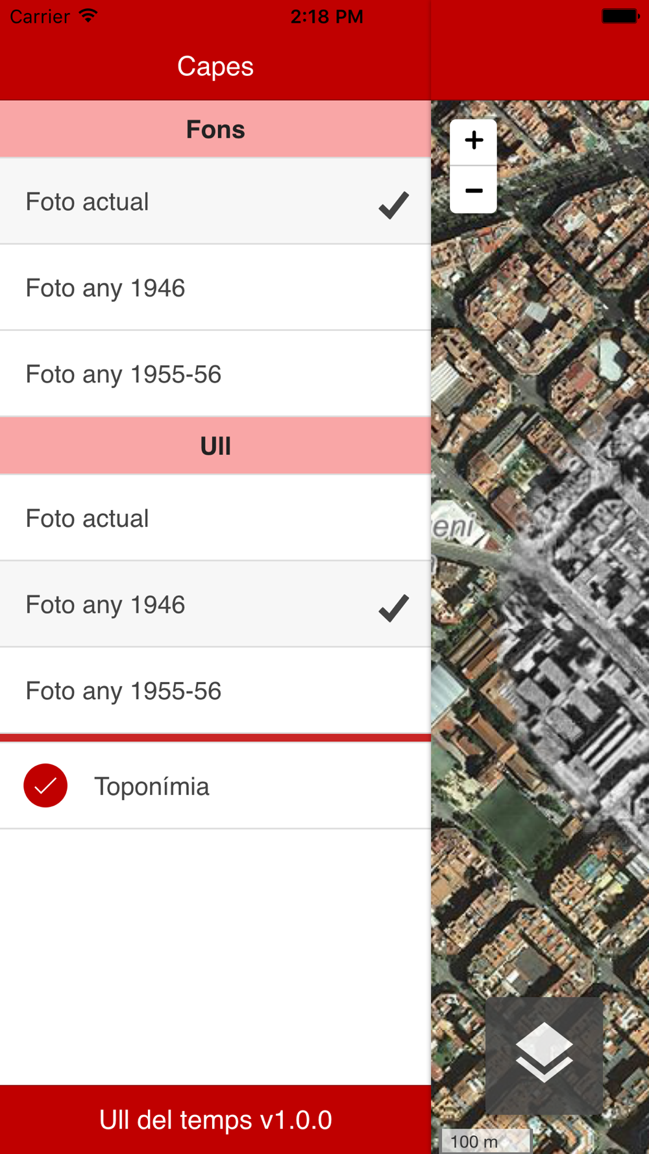Tap the Toponímia label text

152,787
